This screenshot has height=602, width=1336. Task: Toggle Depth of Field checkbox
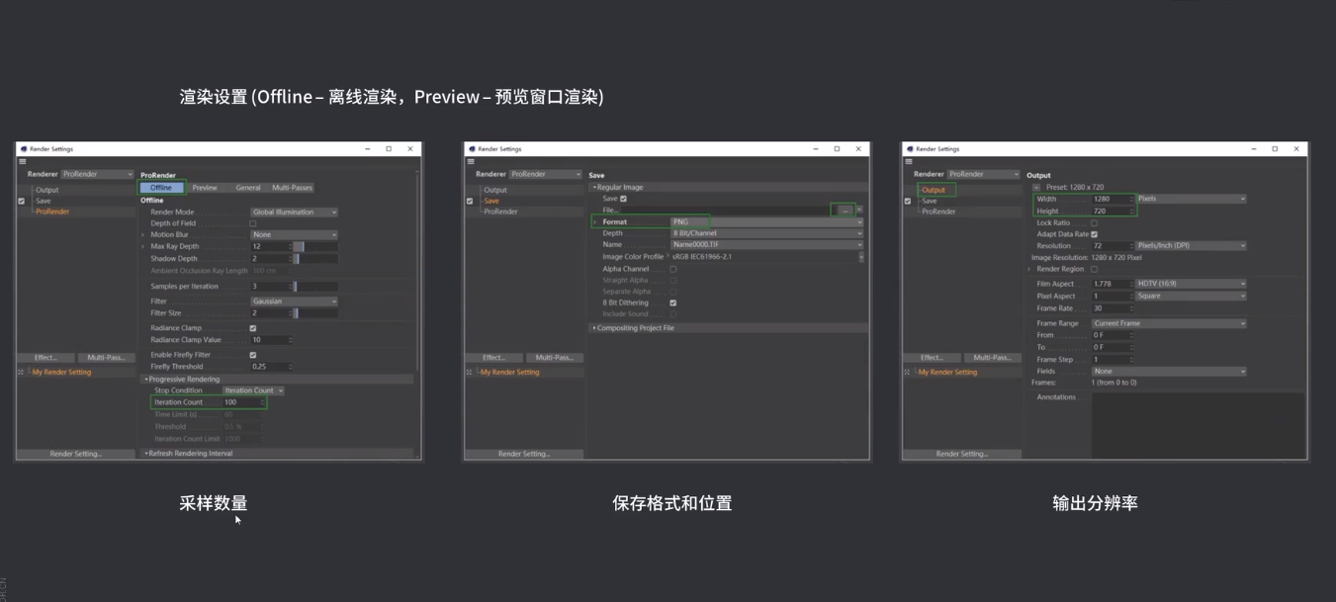(x=253, y=223)
